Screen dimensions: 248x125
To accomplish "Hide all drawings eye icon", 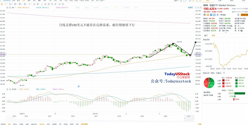I will (x=52, y=4).
